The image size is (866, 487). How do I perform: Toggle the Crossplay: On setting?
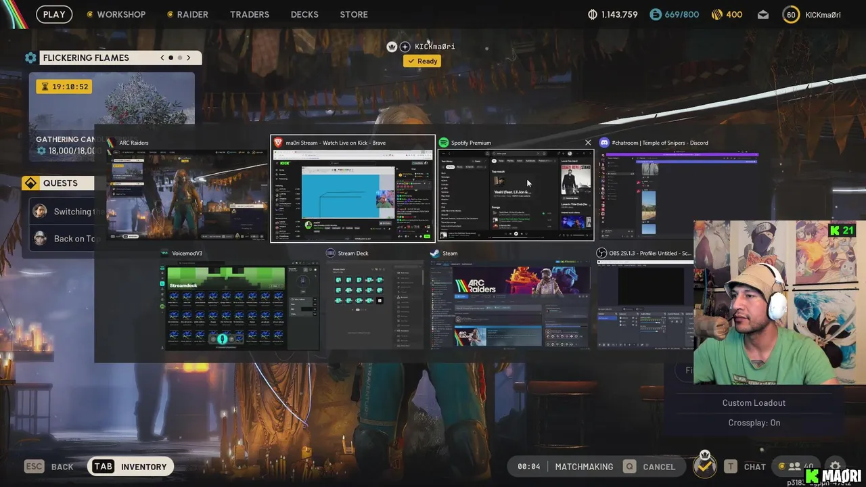(x=754, y=423)
